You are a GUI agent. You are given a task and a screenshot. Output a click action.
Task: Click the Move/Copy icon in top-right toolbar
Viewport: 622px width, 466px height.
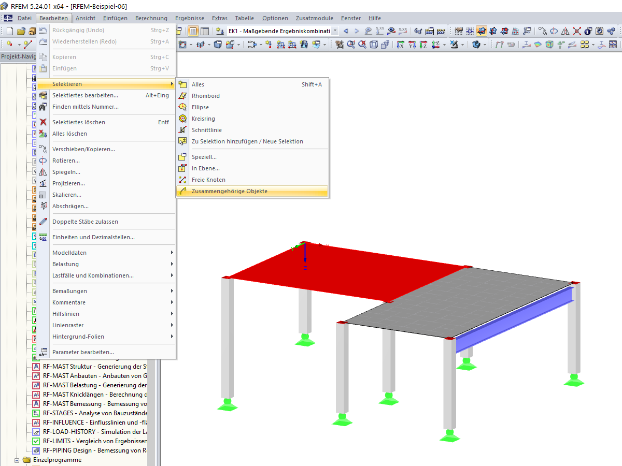[543, 31]
